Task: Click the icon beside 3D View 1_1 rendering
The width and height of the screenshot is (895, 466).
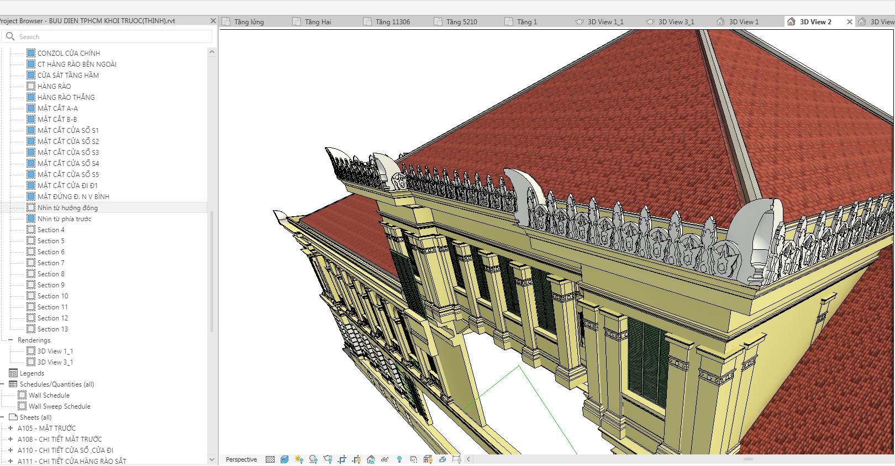Action: click(x=31, y=351)
